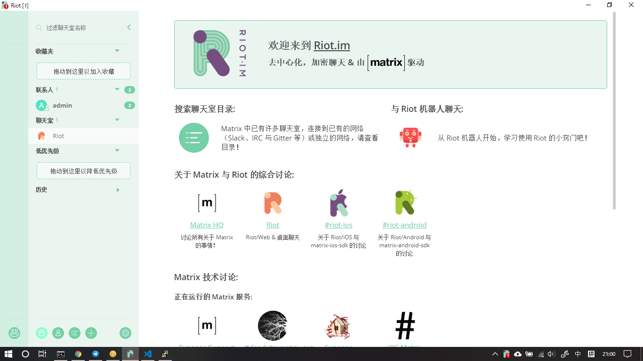Click the 搜索聊天室目录 heading
The image size is (643, 361).
(205, 109)
